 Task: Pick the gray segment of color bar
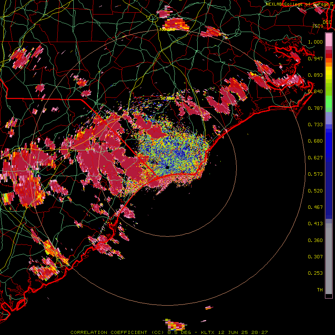tap(329, 259)
